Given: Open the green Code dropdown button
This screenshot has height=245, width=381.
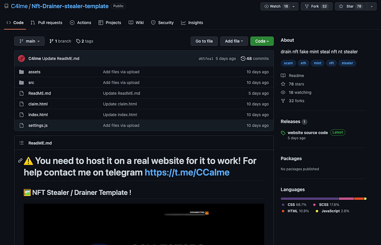Looking at the screenshot, I should [262, 41].
